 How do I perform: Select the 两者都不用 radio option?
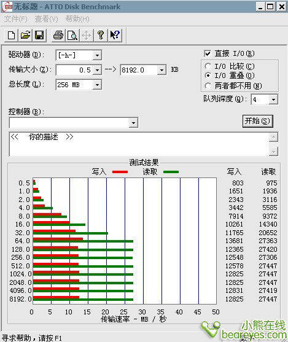click(x=208, y=86)
